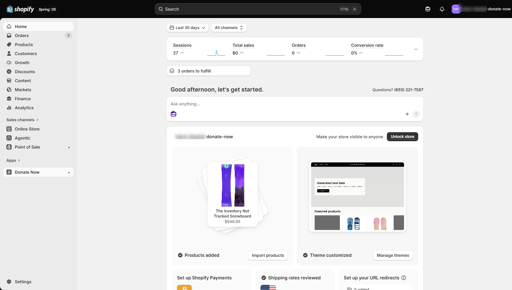Focus the top Search field
The width and height of the screenshot is (512, 290).
click(x=258, y=9)
